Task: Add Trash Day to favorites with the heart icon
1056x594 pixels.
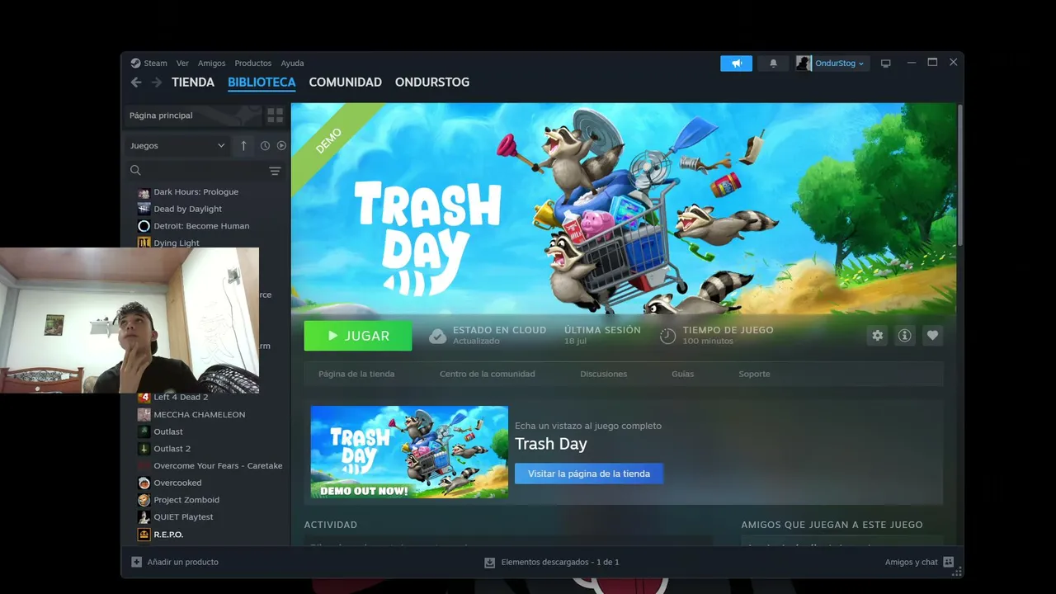Action: pos(932,336)
